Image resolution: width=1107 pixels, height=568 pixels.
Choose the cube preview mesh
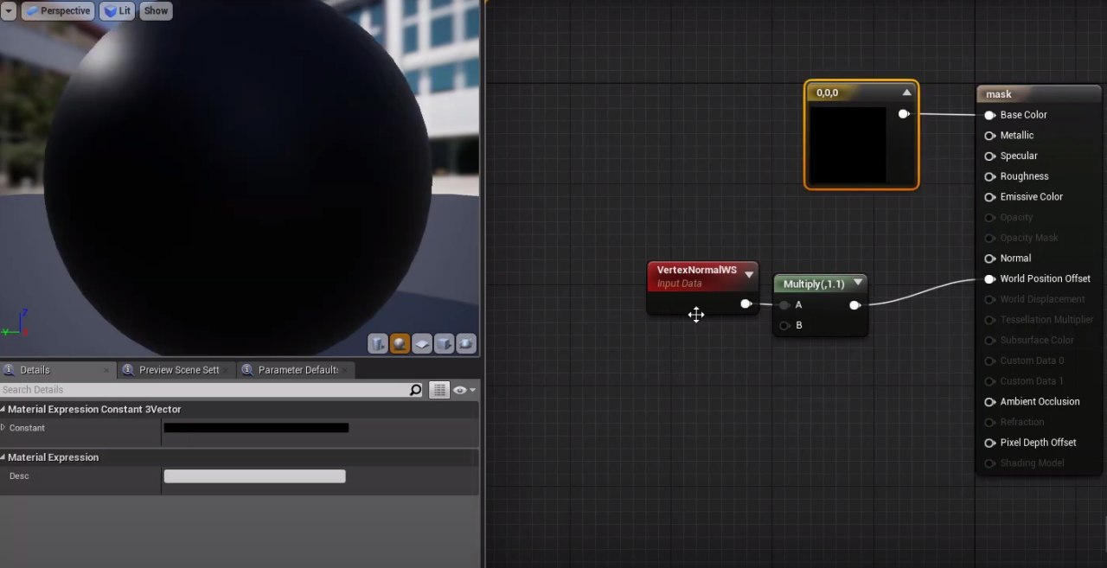[444, 344]
